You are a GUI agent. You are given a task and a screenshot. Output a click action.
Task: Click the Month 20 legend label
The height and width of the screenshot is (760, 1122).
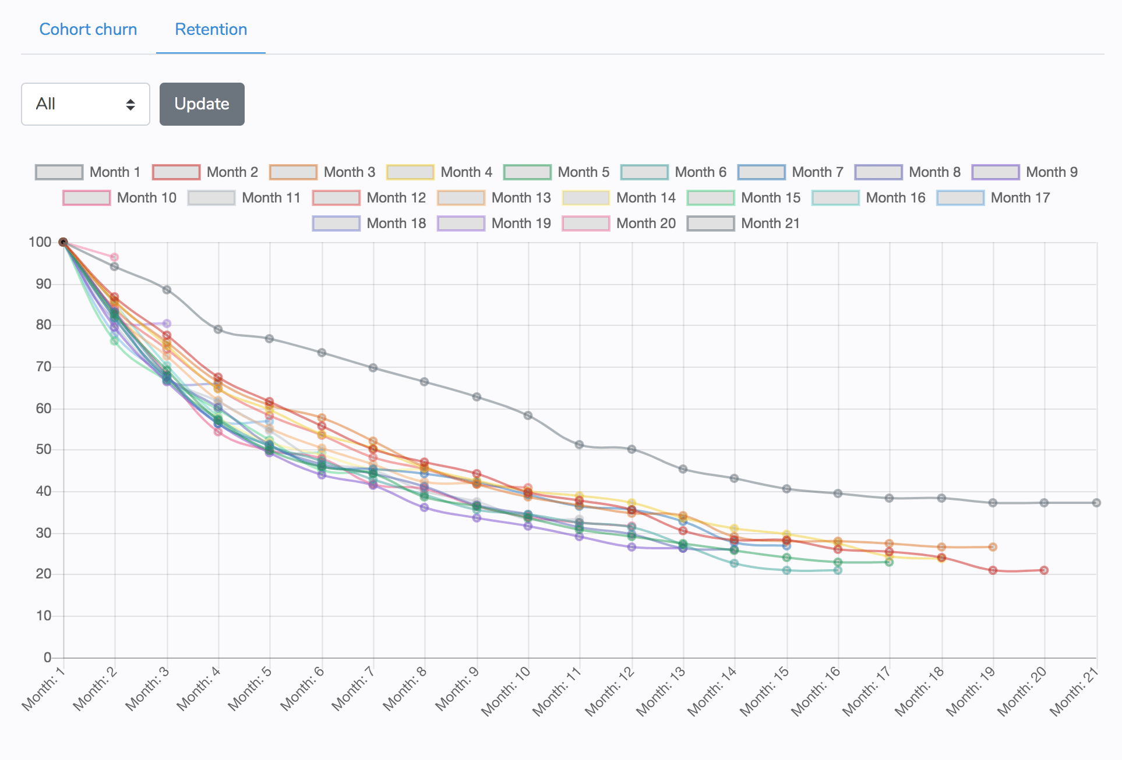(645, 223)
